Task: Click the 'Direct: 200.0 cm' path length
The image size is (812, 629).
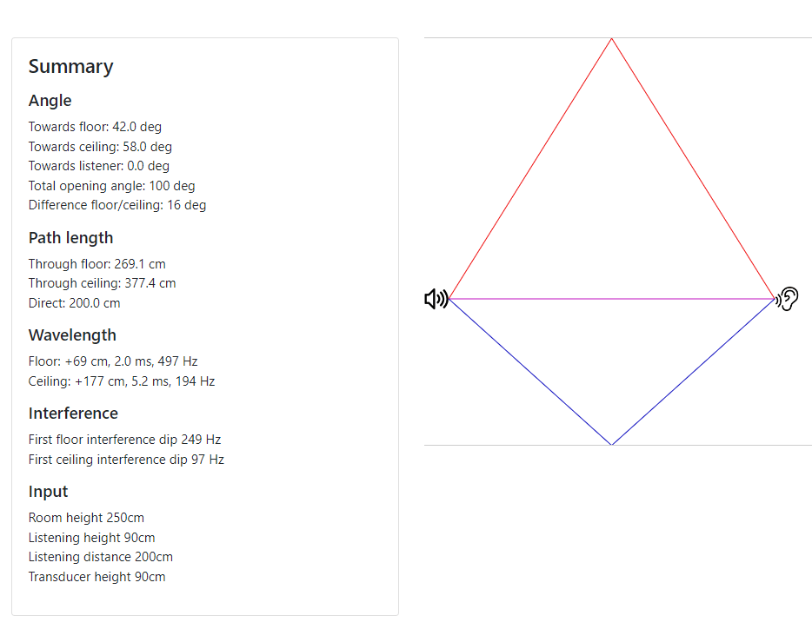Action: [x=75, y=303]
